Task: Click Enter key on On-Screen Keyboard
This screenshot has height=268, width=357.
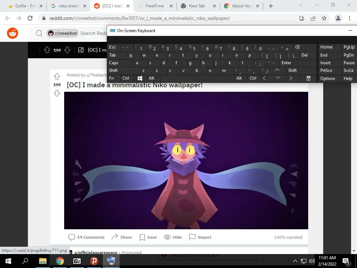Action: pyautogui.click(x=298, y=63)
